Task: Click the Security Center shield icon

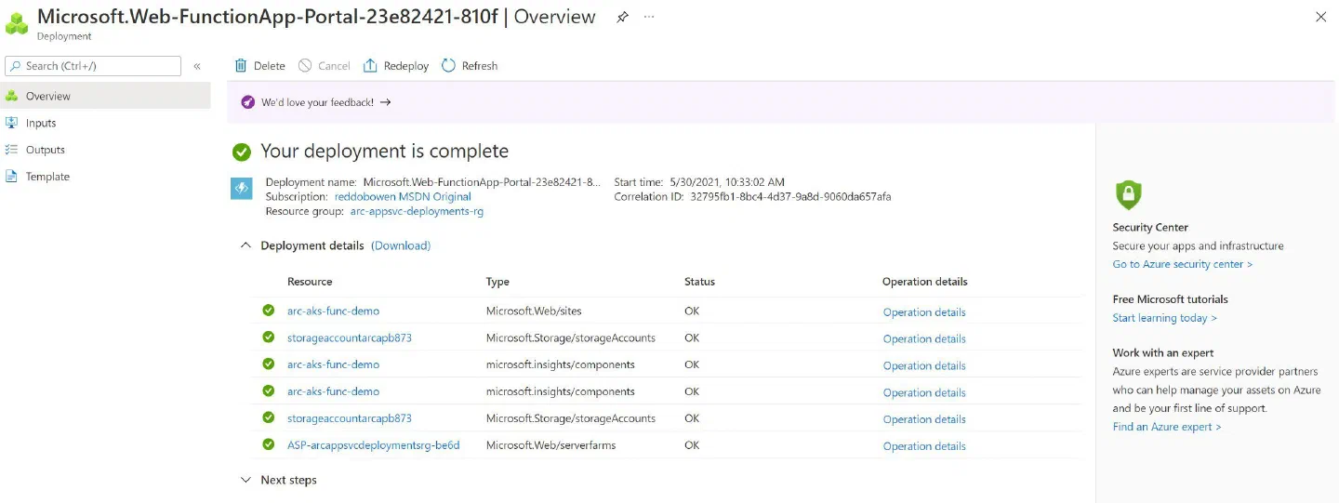Action: point(1128,195)
